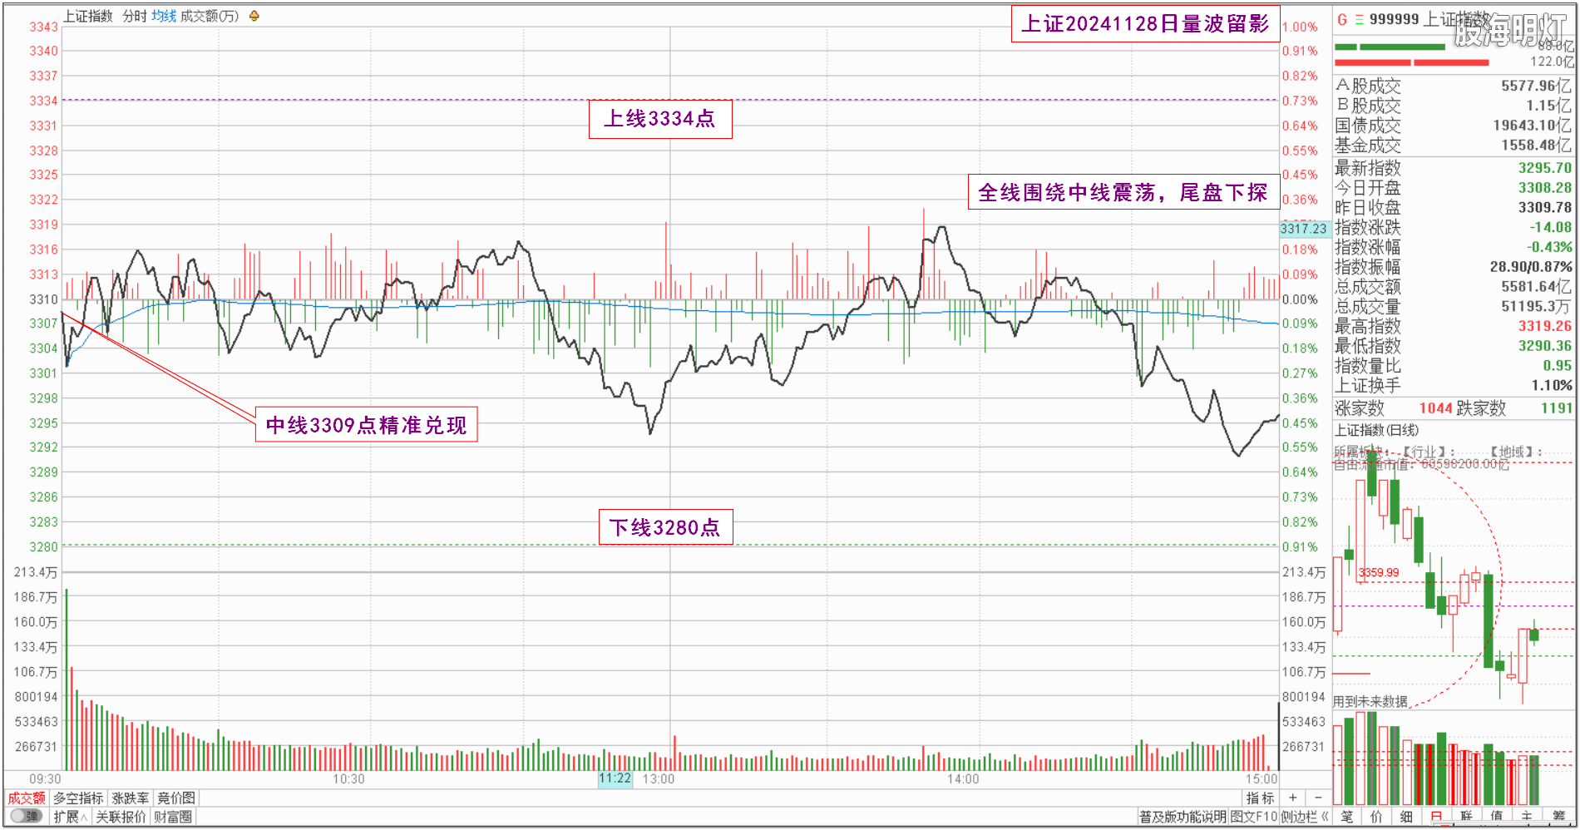Click the 11:22 time marker on axis
1580x830 pixels.
tap(615, 778)
